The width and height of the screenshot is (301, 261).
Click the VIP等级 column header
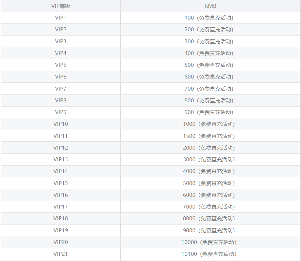coord(60,6)
